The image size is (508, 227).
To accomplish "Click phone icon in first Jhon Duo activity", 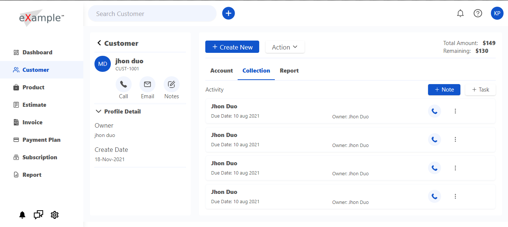I will [434, 111].
